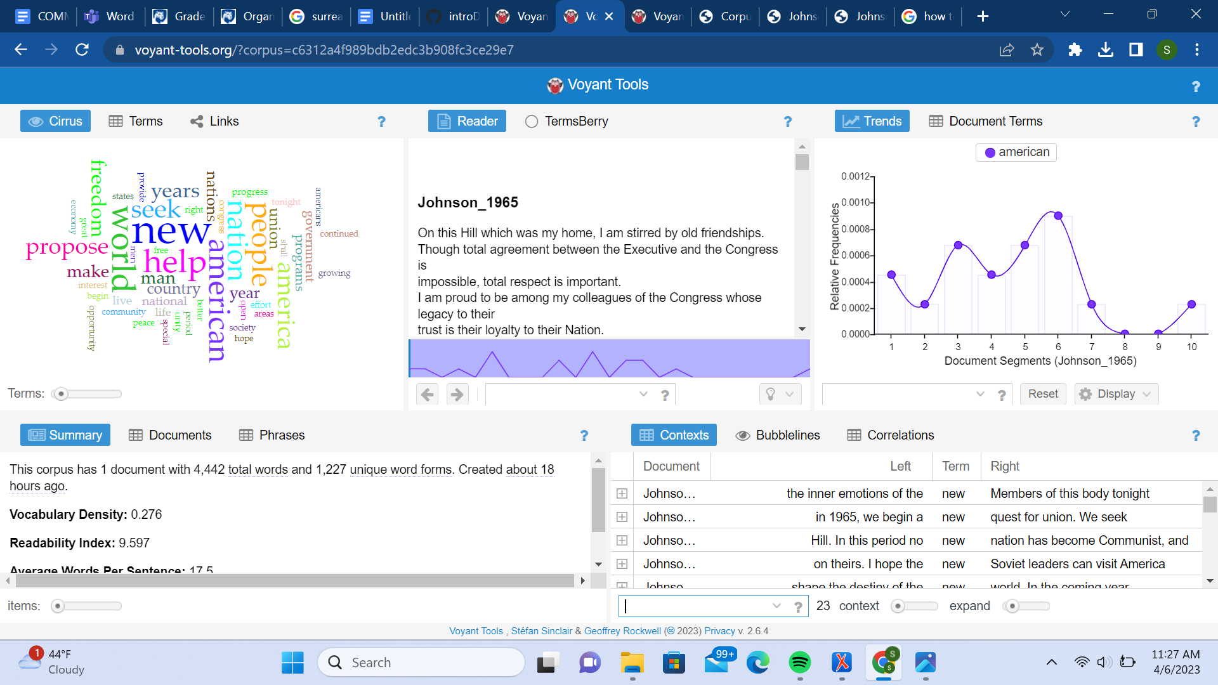1218x685 pixels.
Task: Expand the Reader term search dropdown
Action: click(x=643, y=394)
